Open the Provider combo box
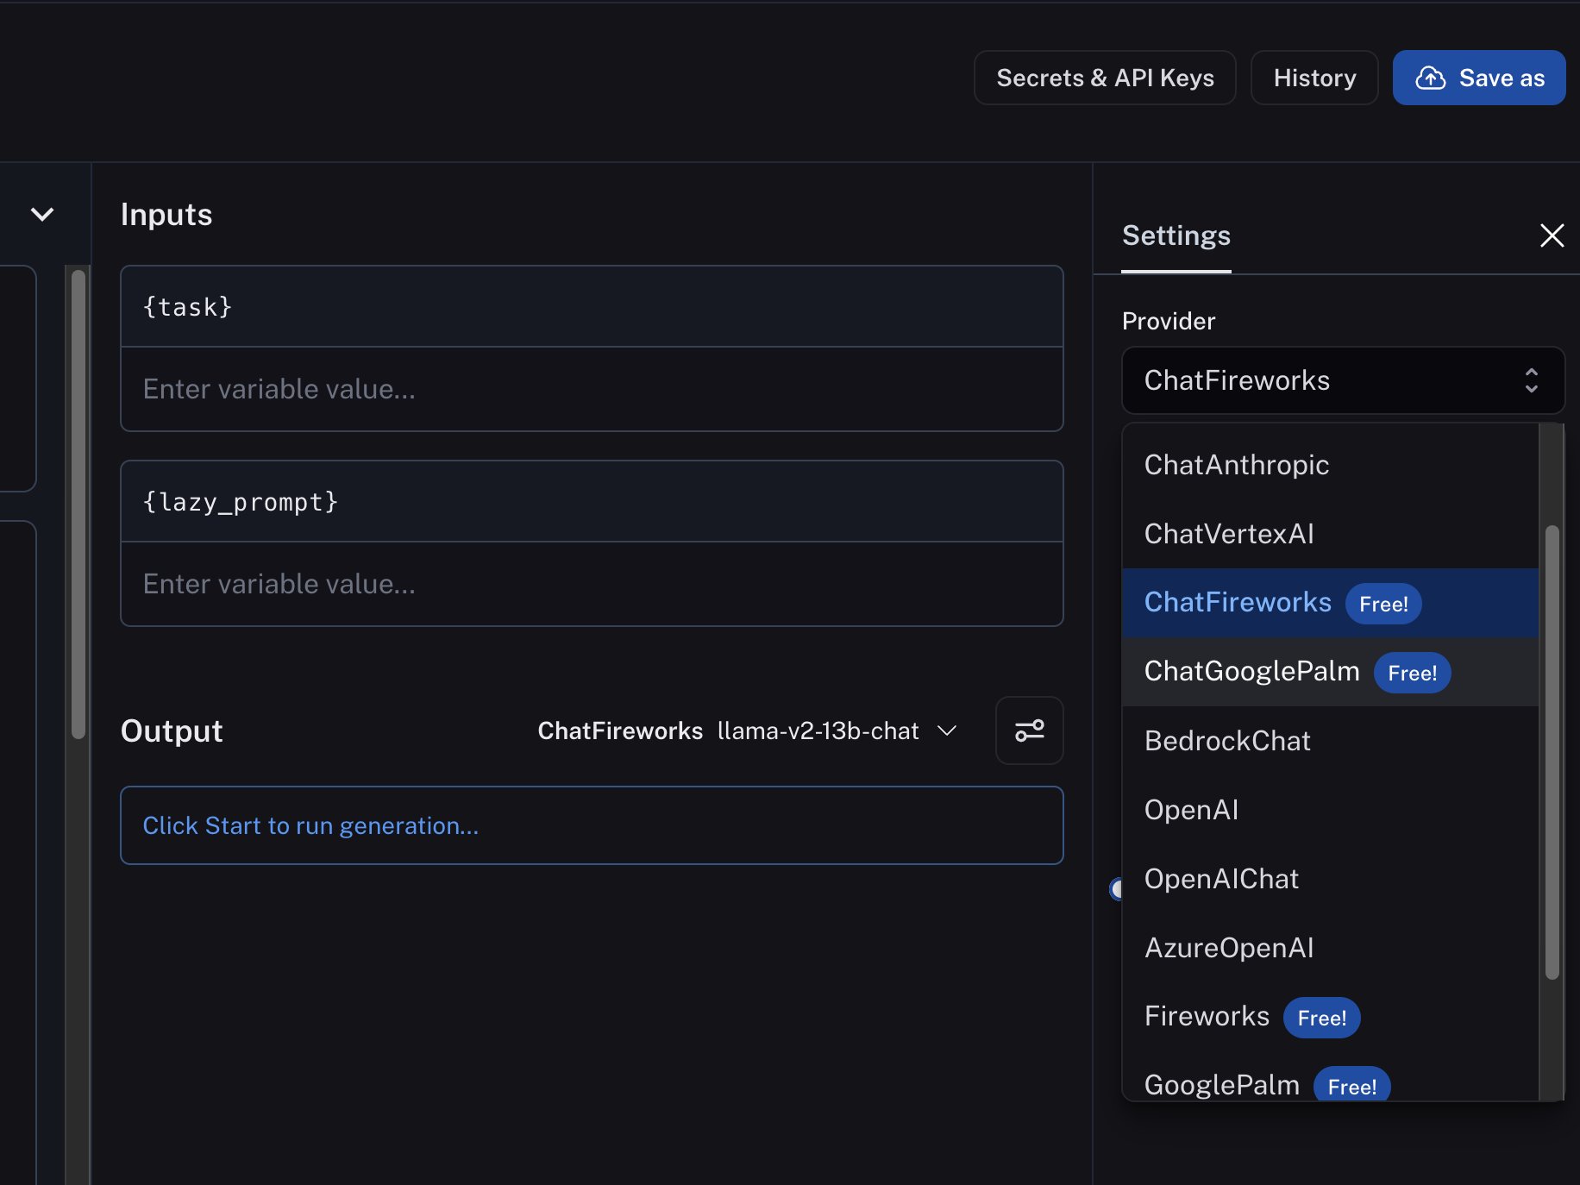The image size is (1580, 1185). click(x=1343, y=380)
